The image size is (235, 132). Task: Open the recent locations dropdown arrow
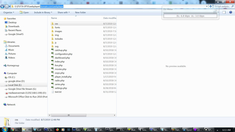[x=10, y=7]
